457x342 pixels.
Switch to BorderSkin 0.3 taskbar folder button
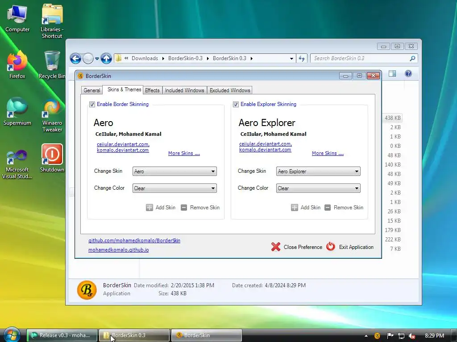(x=134, y=335)
